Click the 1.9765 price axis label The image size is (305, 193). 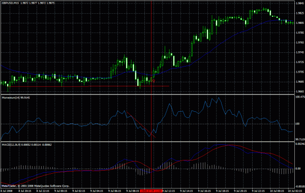click(x=300, y=42)
